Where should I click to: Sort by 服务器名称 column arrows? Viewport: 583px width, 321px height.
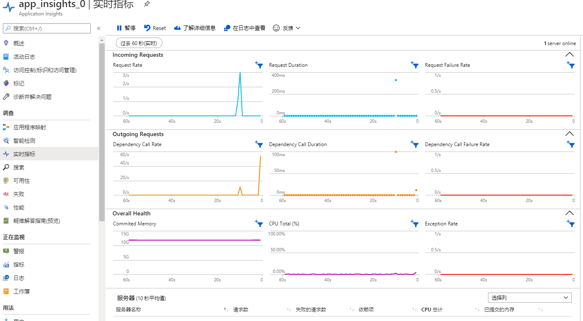click(226, 310)
